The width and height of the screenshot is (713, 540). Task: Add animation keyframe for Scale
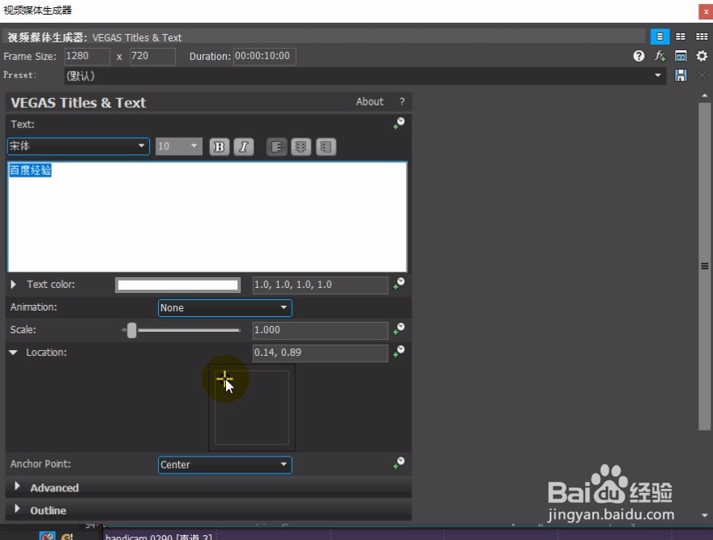coord(399,329)
